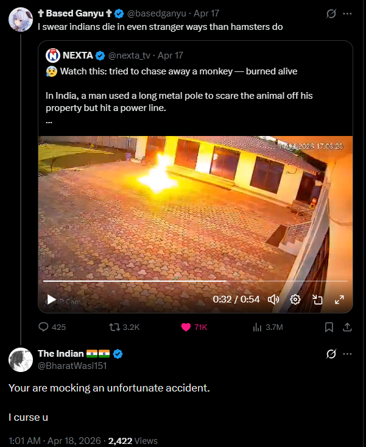Open Based Ganyu's profile avatar

pyautogui.click(x=21, y=20)
